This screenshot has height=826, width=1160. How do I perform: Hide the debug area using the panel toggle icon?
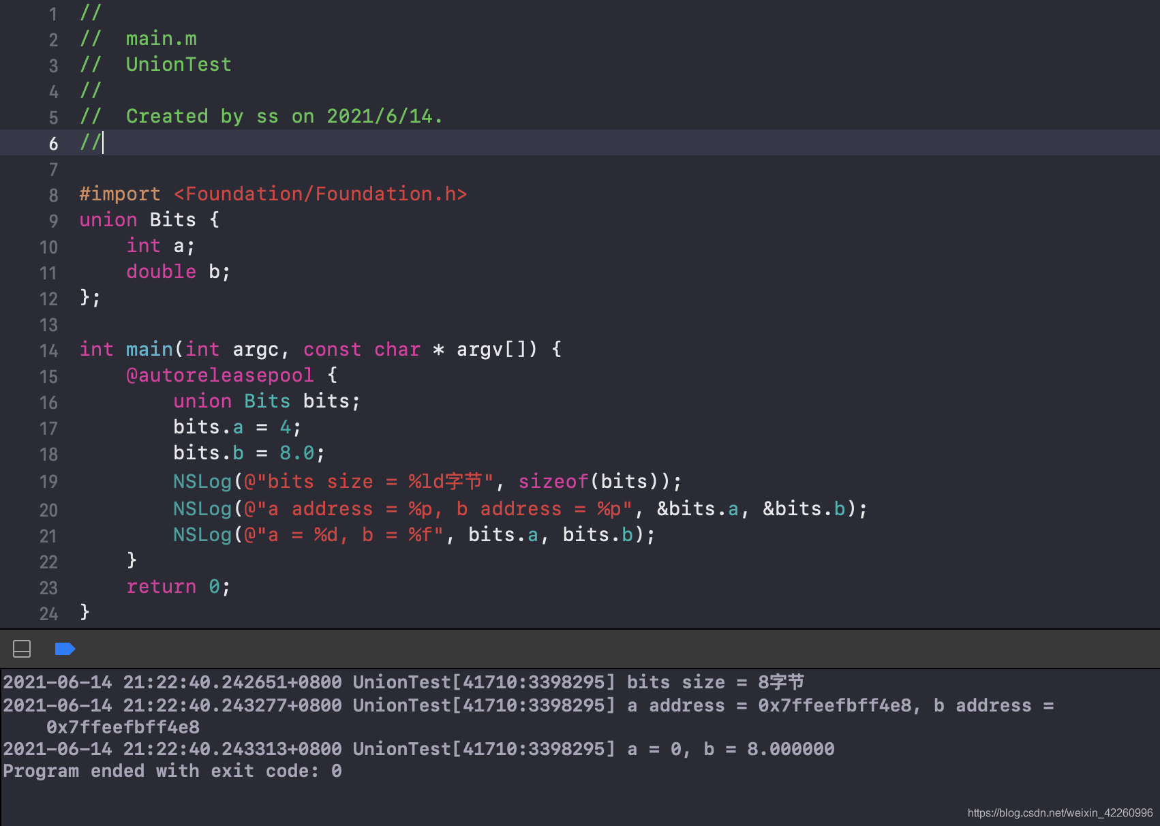point(22,649)
